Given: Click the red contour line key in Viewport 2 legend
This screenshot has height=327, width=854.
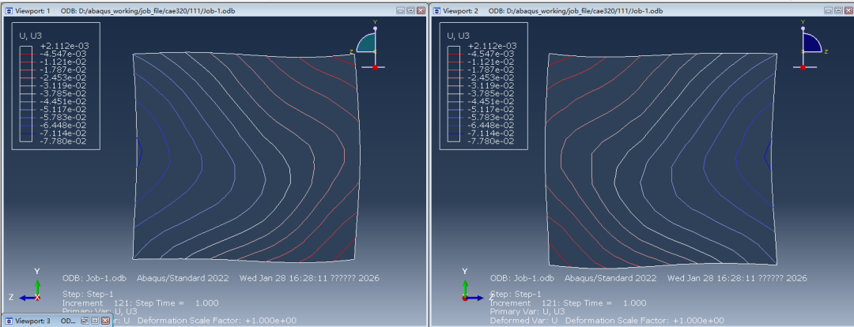Looking at the screenshot, I should point(454,54).
